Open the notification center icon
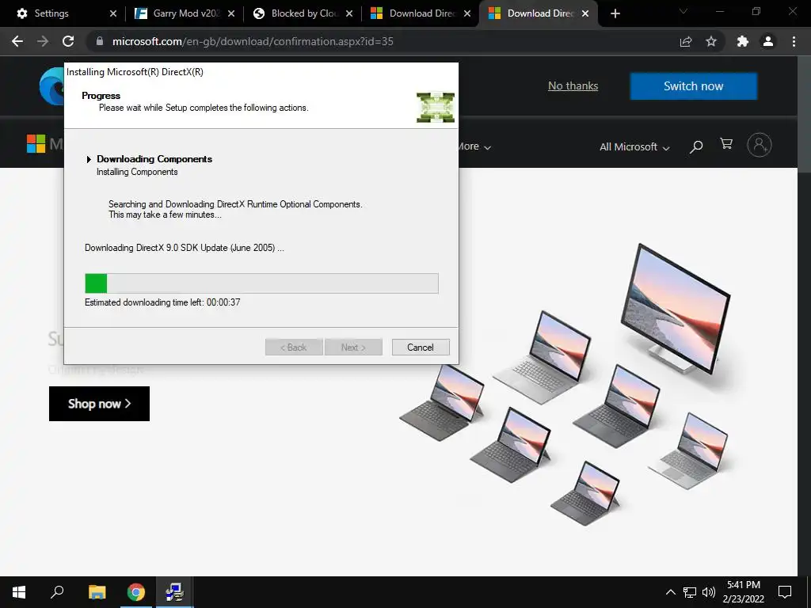 (785, 592)
